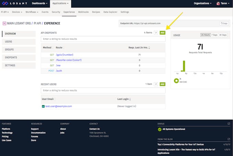Open the Experience tab
Screen dimensions: 233x156
(x=69, y=12)
